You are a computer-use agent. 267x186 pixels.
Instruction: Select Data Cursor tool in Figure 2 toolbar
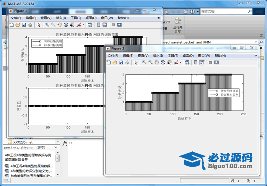point(169,62)
